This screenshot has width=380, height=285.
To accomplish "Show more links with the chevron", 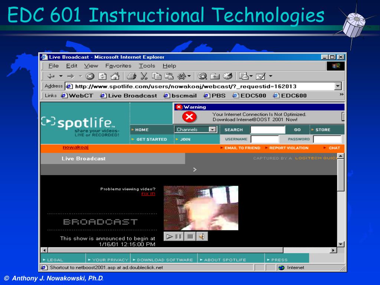I will pos(341,94).
